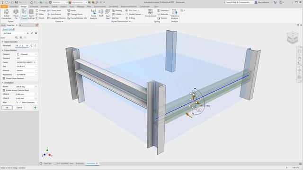Launch Tolerance Analysis
The width and height of the screenshot is (303, 170).
175,14
